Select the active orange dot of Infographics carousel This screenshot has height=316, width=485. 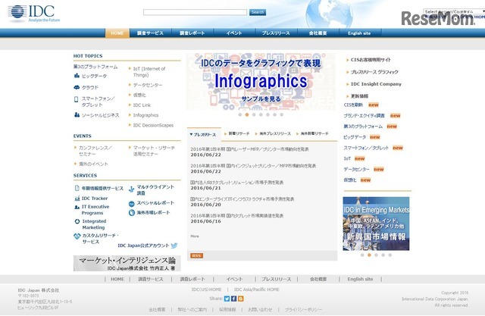(247, 114)
